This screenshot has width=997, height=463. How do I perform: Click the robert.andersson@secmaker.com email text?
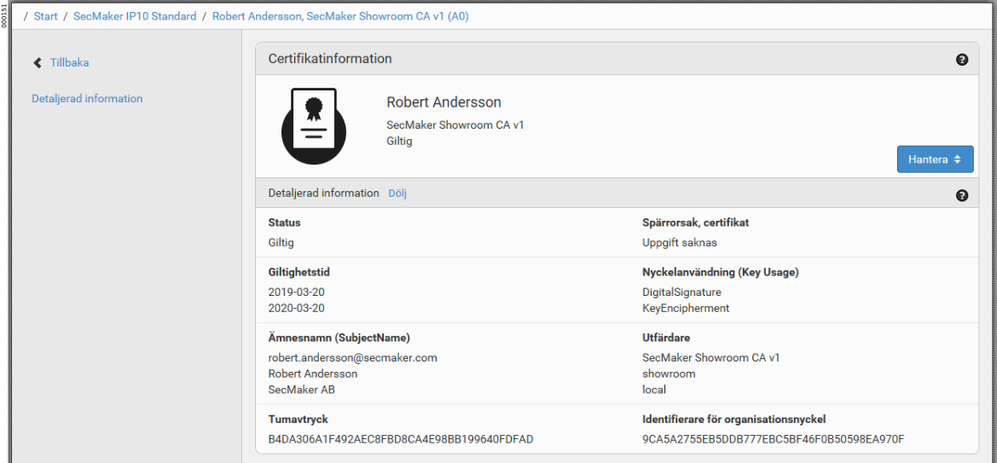tap(352, 357)
